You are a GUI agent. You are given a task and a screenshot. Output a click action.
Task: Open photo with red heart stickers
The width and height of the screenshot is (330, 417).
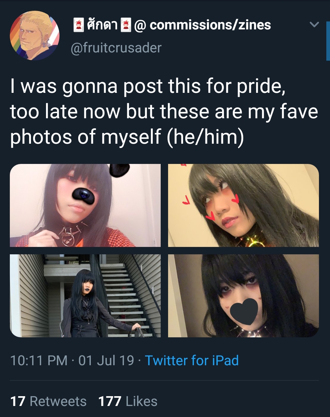tap(244, 205)
